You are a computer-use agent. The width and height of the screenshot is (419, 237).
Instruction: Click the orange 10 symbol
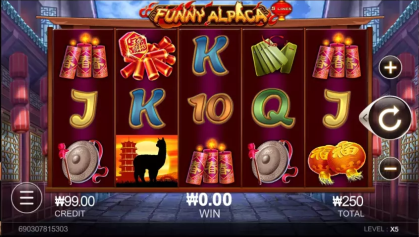click(x=210, y=108)
